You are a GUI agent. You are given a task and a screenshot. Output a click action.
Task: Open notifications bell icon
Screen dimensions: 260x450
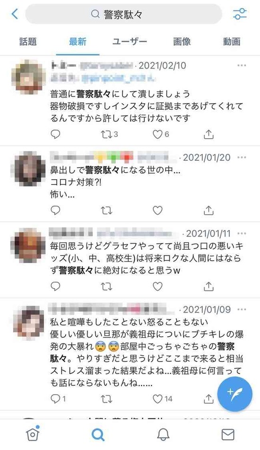point(163,435)
